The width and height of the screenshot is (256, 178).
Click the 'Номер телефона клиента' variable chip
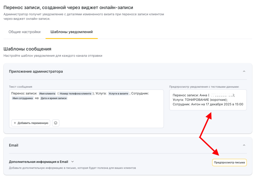[75, 93]
